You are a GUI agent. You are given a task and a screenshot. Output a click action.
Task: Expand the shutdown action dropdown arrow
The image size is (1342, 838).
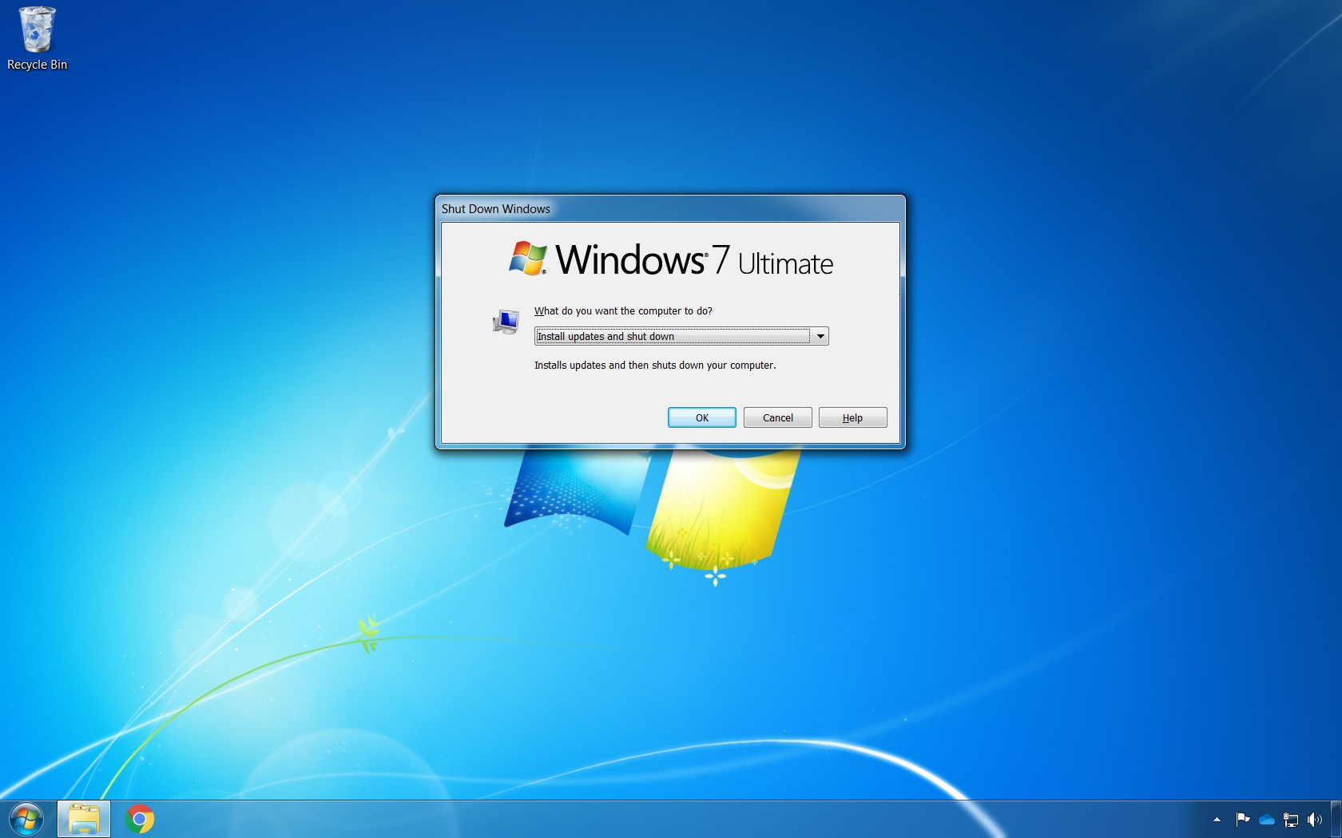pos(820,336)
